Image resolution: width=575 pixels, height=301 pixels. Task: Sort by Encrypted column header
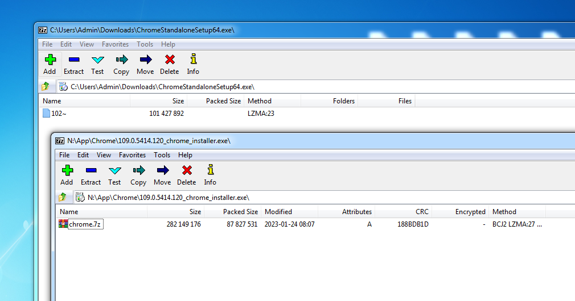[460, 212]
